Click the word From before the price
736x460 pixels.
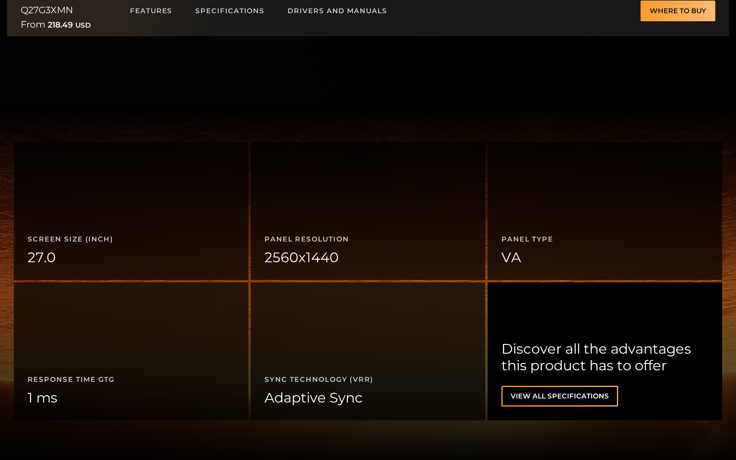click(33, 25)
